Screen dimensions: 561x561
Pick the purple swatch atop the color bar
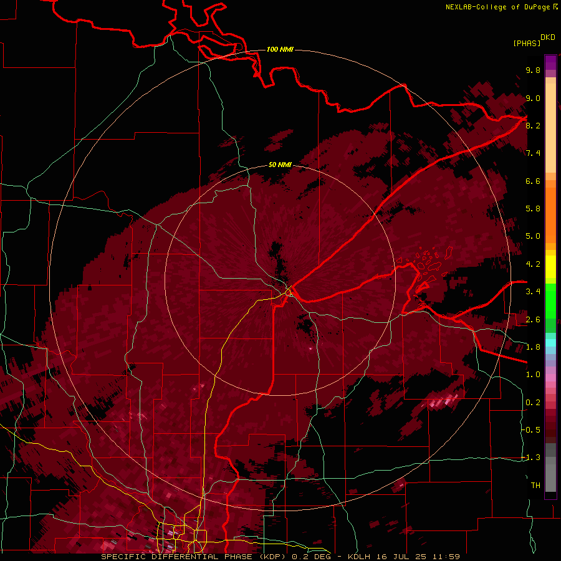tap(550, 62)
